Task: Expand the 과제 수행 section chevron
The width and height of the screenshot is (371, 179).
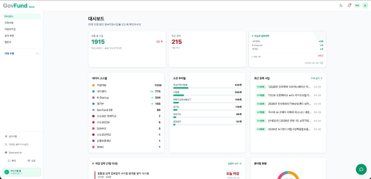Action: coord(37,54)
